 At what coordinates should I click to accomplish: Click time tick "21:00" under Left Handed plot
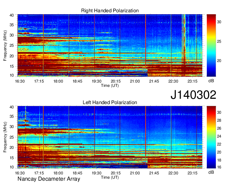135,173
